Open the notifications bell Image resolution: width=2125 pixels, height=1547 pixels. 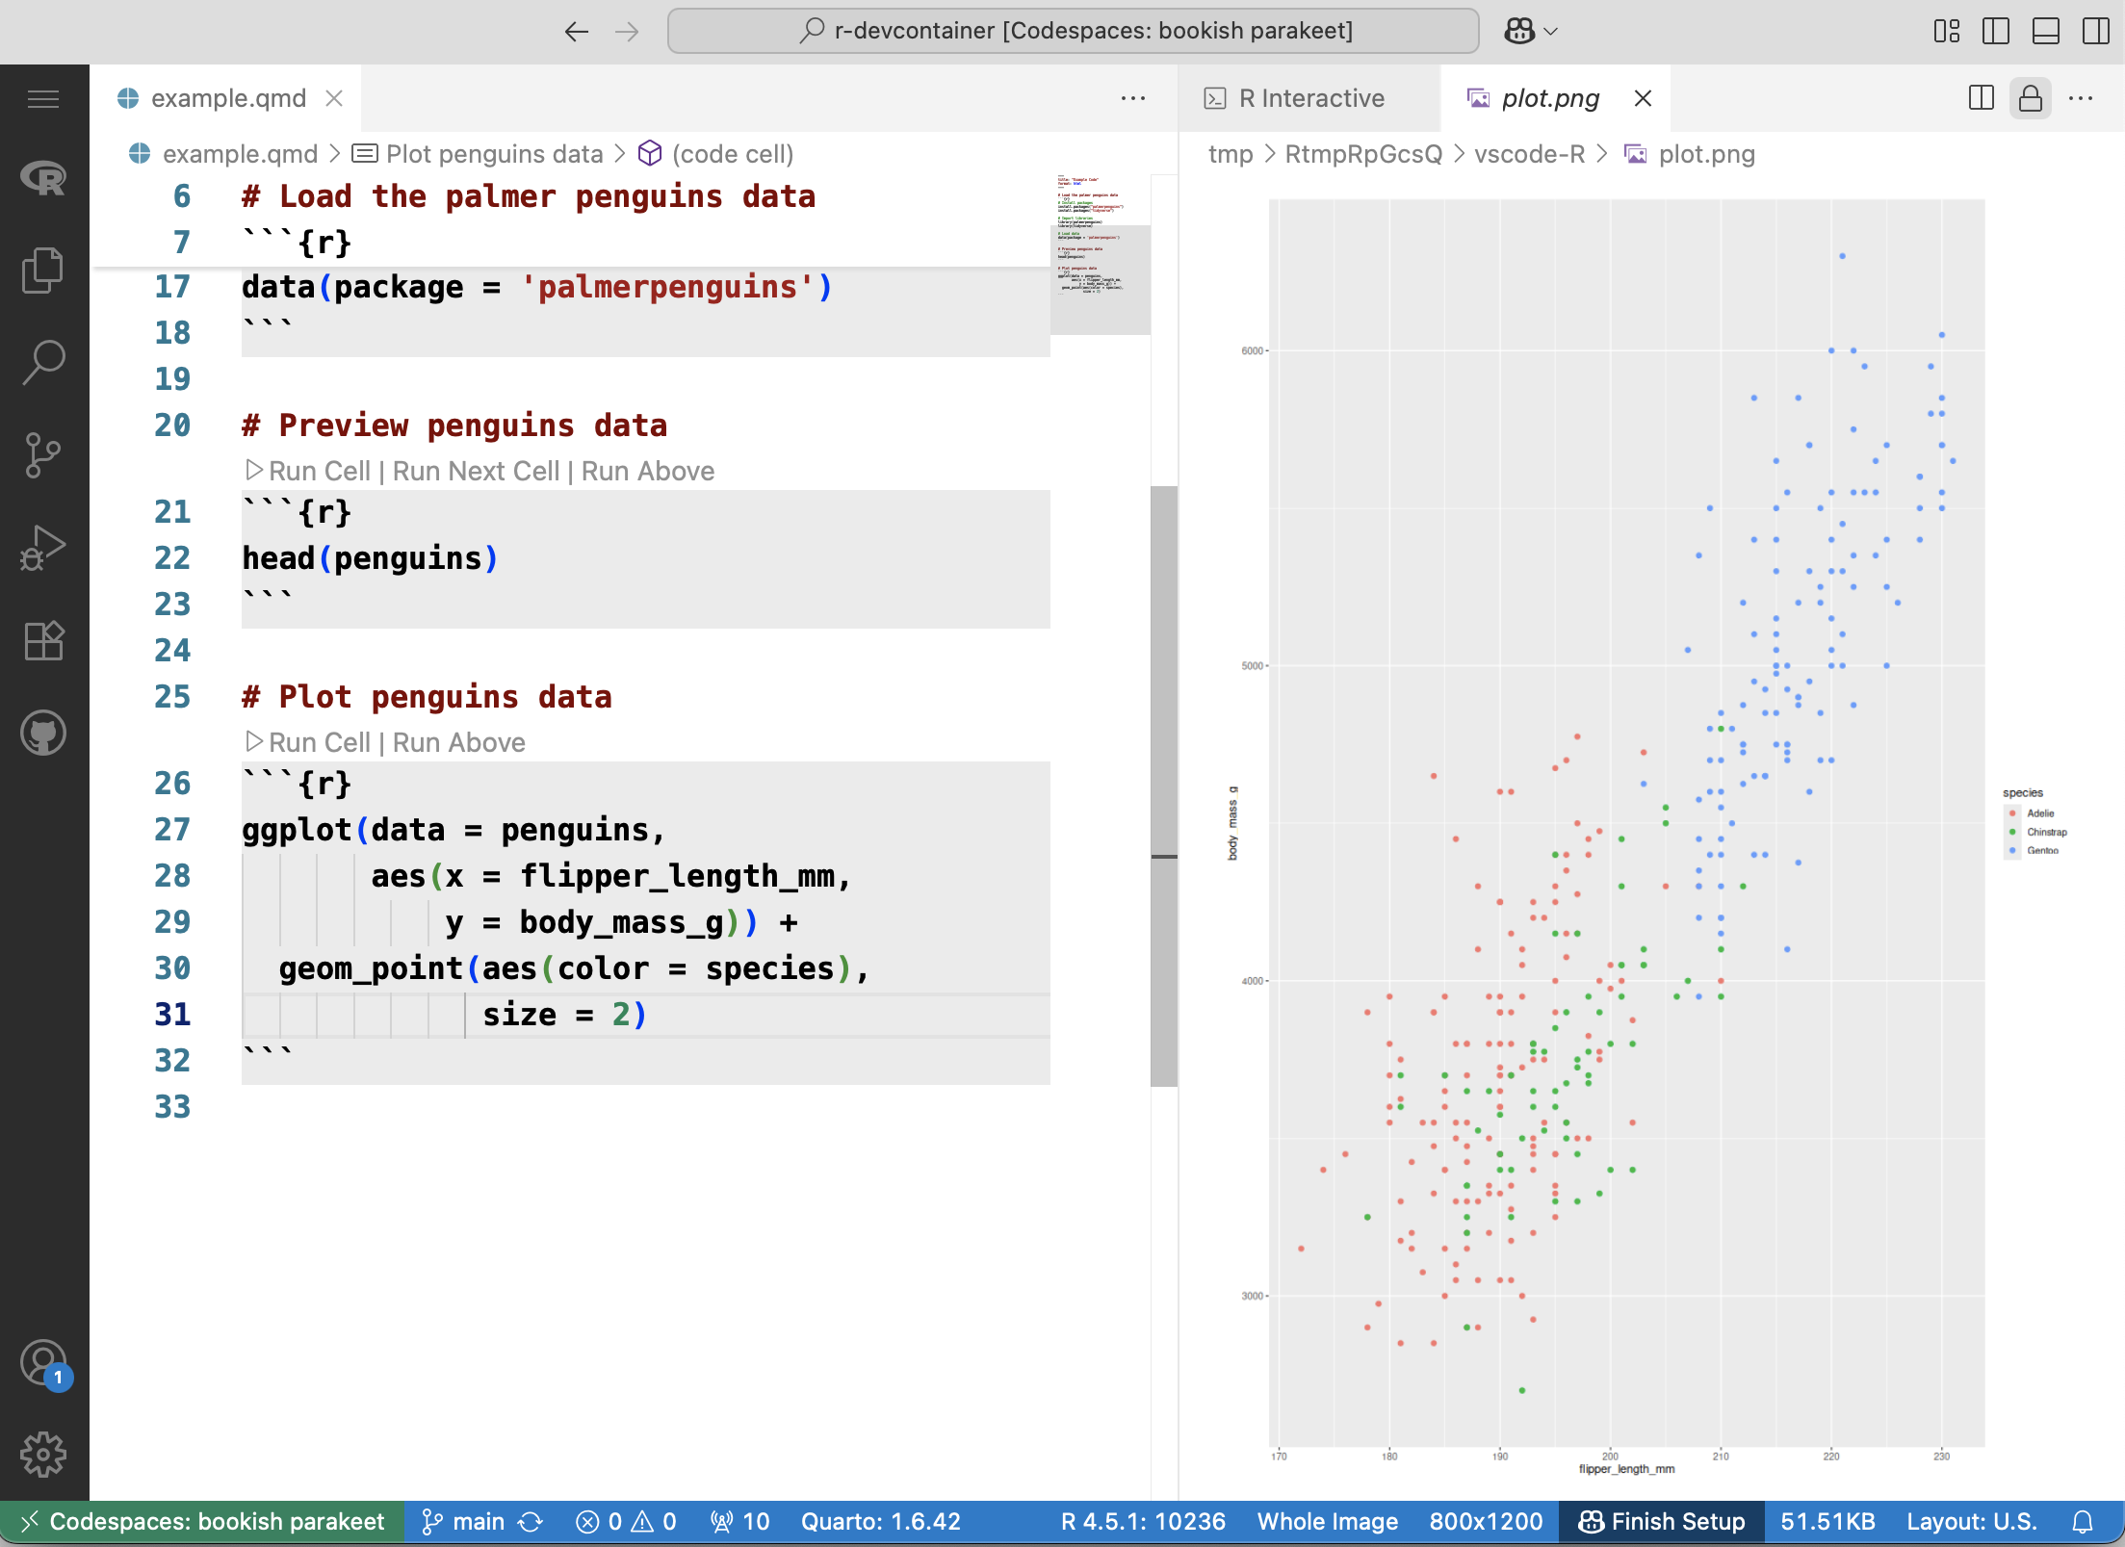[x=2083, y=1522]
